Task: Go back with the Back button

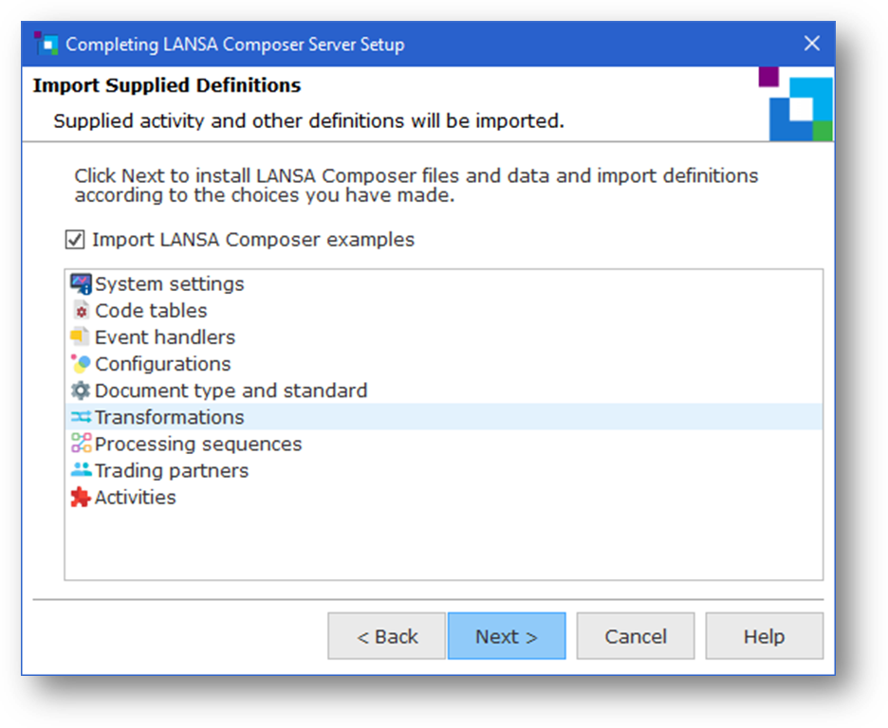Action: tap(387, 636)
